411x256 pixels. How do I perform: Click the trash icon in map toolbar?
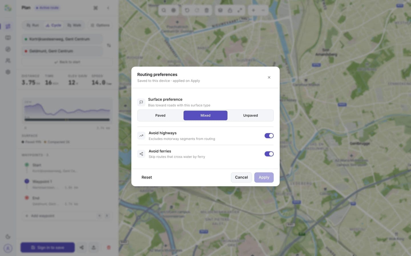click(x=207, y=10)
